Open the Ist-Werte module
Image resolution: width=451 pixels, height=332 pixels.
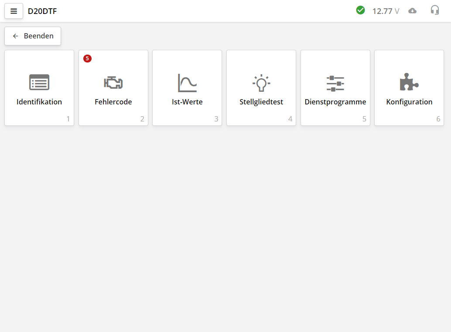[x=187, y=87]
